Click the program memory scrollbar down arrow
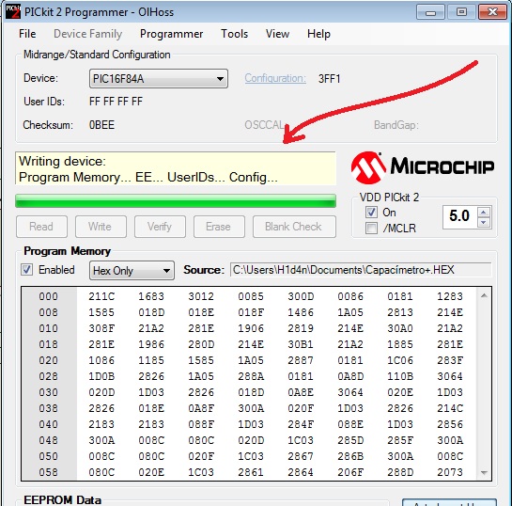This screenshot has height=506, width=512. pos(484,473)
